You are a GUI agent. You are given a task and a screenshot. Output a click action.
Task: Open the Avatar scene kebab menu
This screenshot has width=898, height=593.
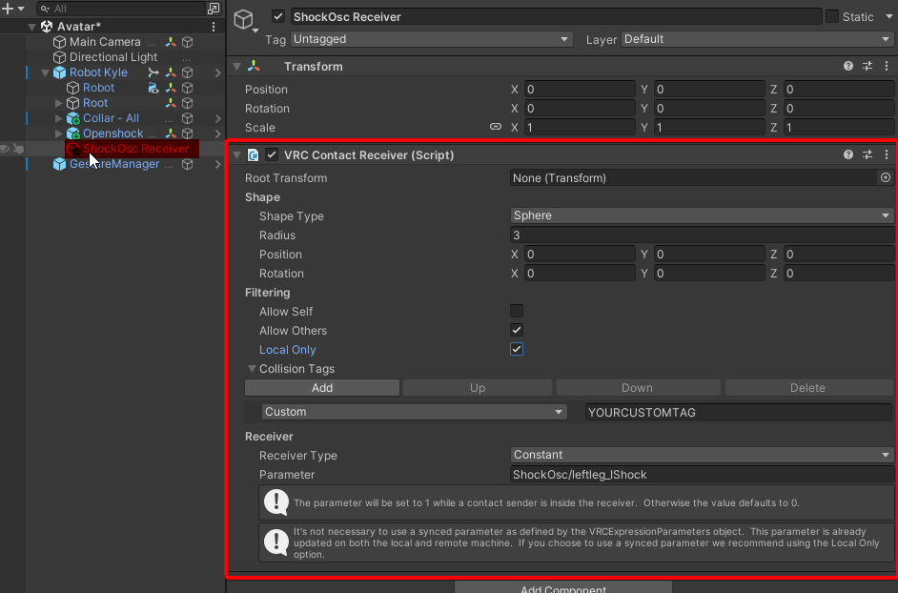[x=213, y=27]
